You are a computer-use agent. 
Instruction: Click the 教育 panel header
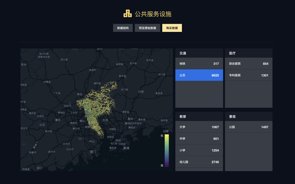(199, 117)
